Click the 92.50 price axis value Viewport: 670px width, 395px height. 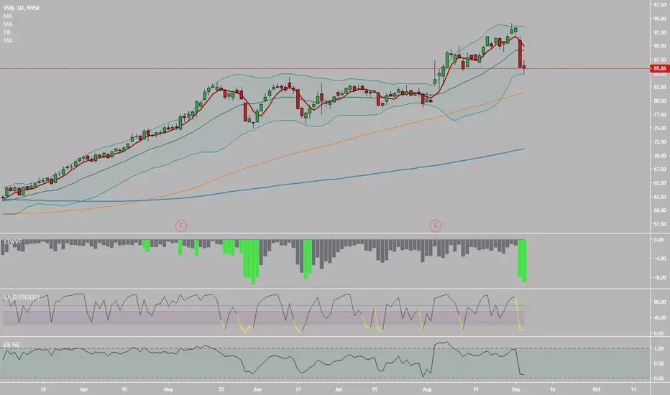(660, 32)
